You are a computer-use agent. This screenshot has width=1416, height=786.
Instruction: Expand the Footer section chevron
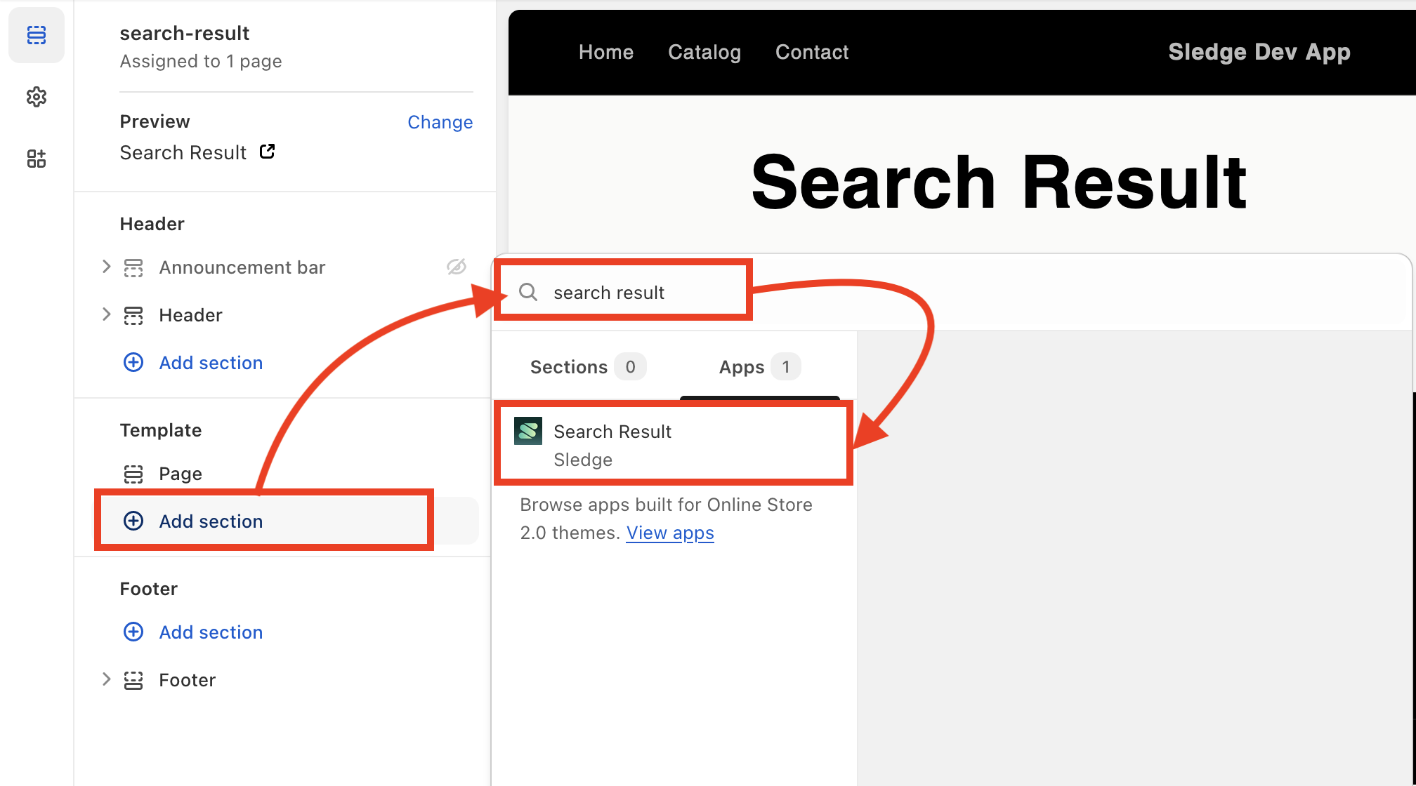click(106, 679)
